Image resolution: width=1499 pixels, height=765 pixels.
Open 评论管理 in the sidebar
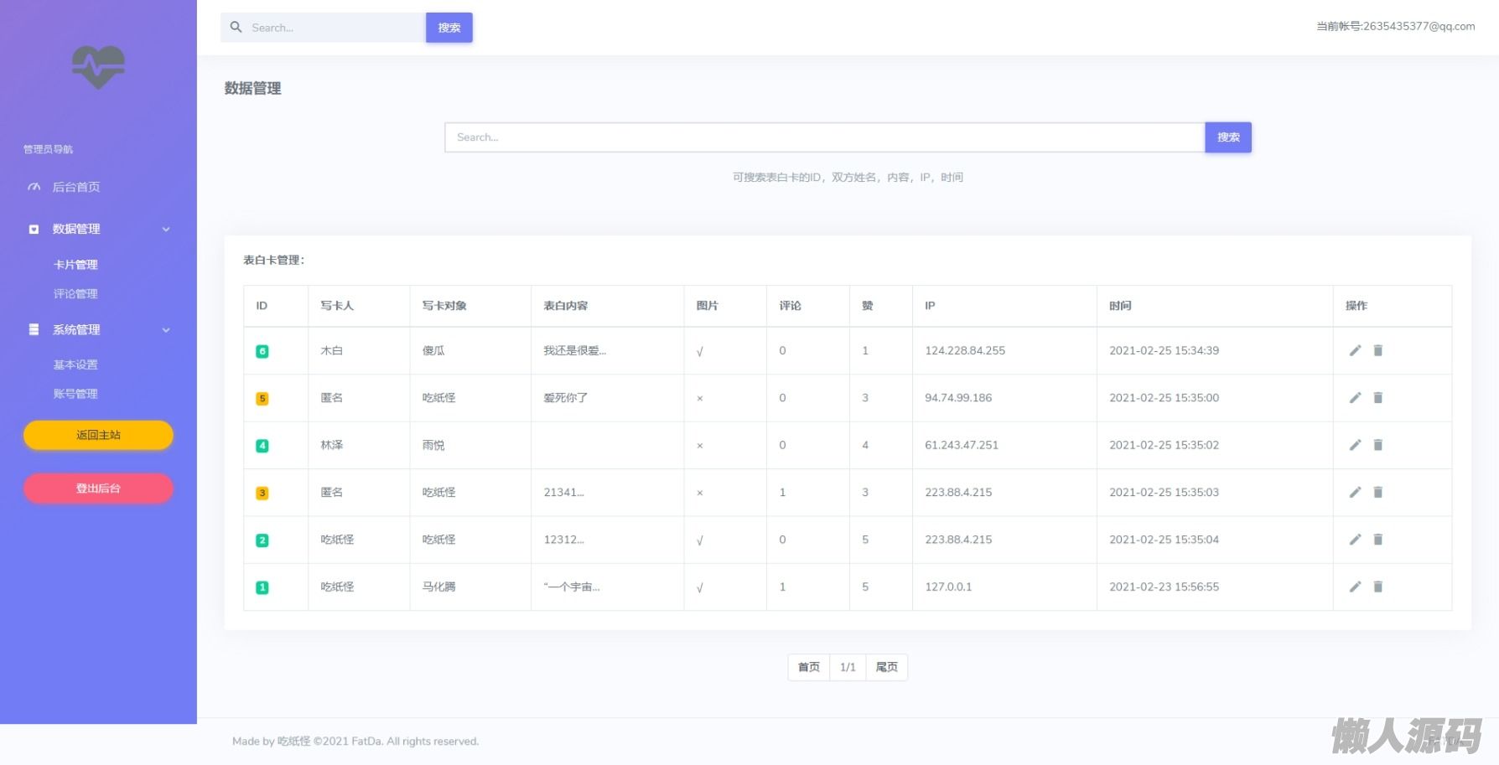pyautogui.click(x=75, y=294)
